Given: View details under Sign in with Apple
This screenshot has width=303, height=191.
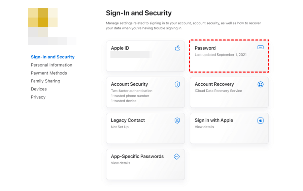Looking at the screenshot, I should tap(204, 127).
